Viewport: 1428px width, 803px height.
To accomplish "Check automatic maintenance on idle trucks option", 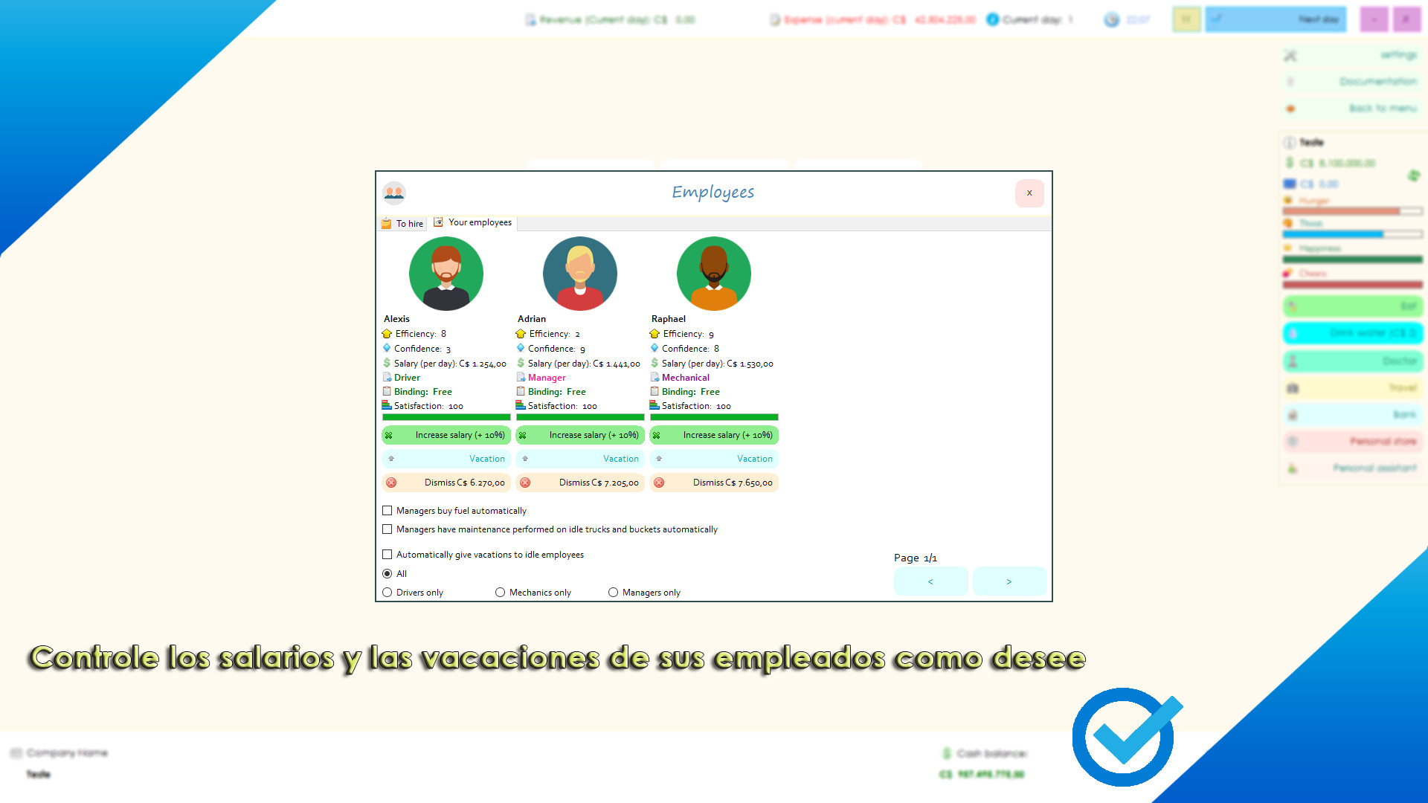I will pyautogui.click(x=387, y=529).
